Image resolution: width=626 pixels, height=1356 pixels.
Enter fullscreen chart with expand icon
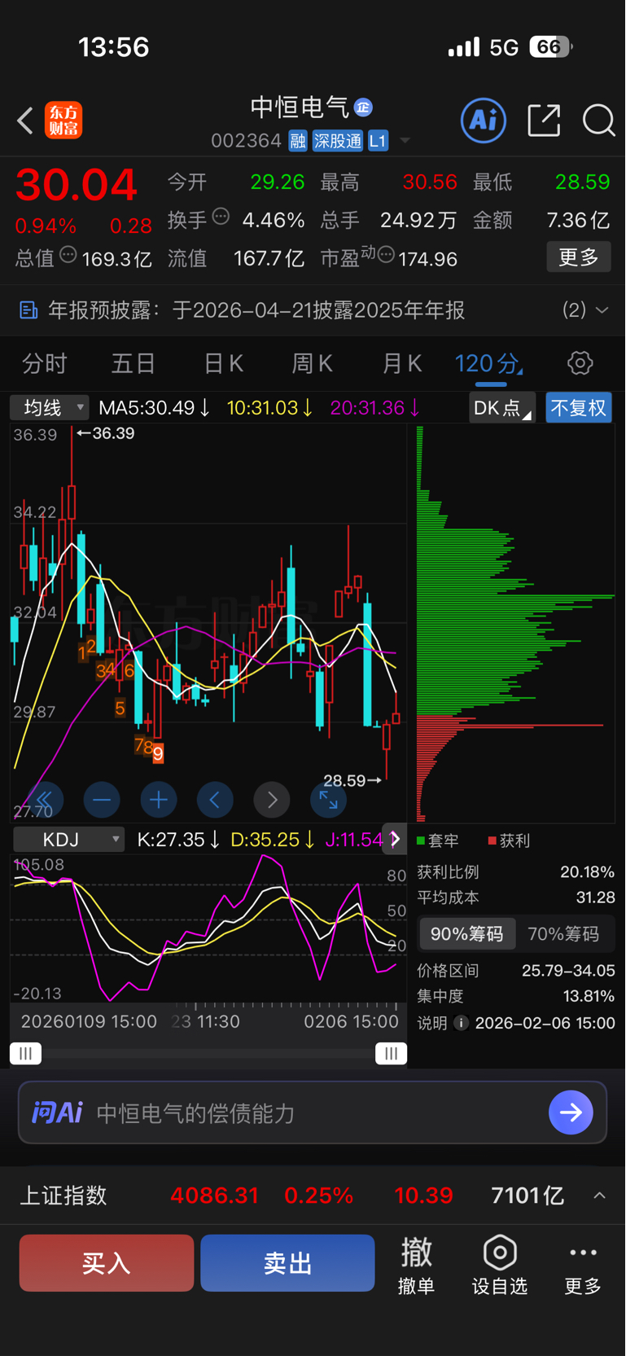coord(329,800)
